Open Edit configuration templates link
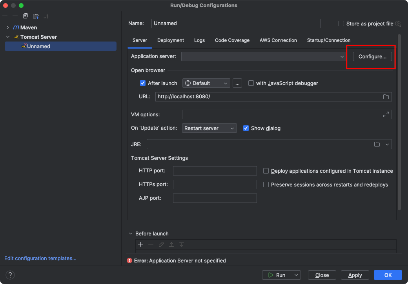 [x=40, y=258]
